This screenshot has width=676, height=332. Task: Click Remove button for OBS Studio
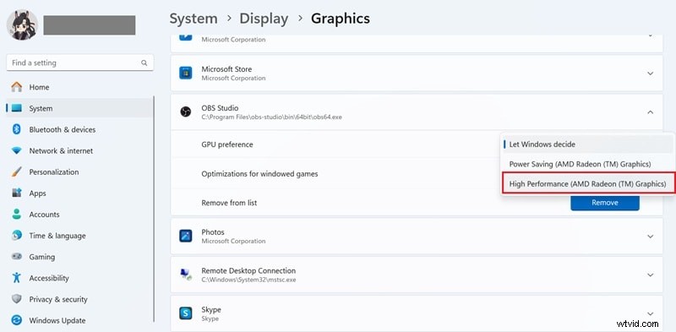605,203
